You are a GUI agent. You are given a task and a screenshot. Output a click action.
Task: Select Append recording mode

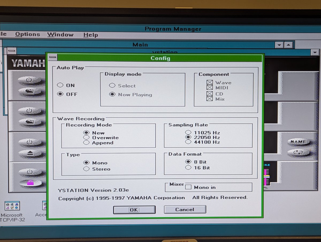click(98, 143)
